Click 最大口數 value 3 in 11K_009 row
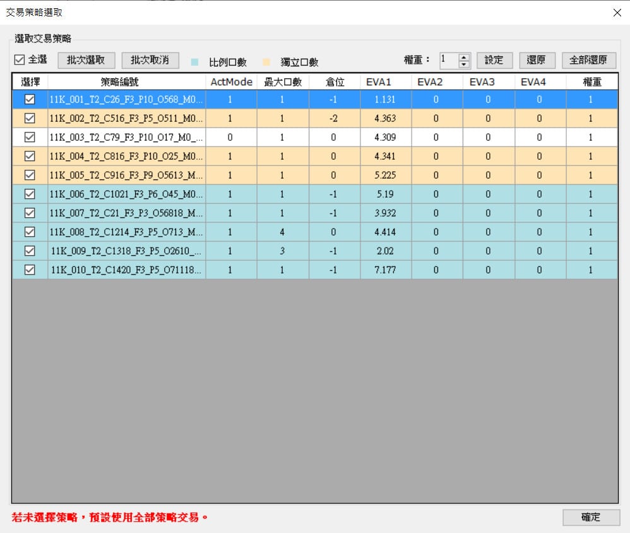The width and height of the screenshot is (630, 533). [282, 251]
